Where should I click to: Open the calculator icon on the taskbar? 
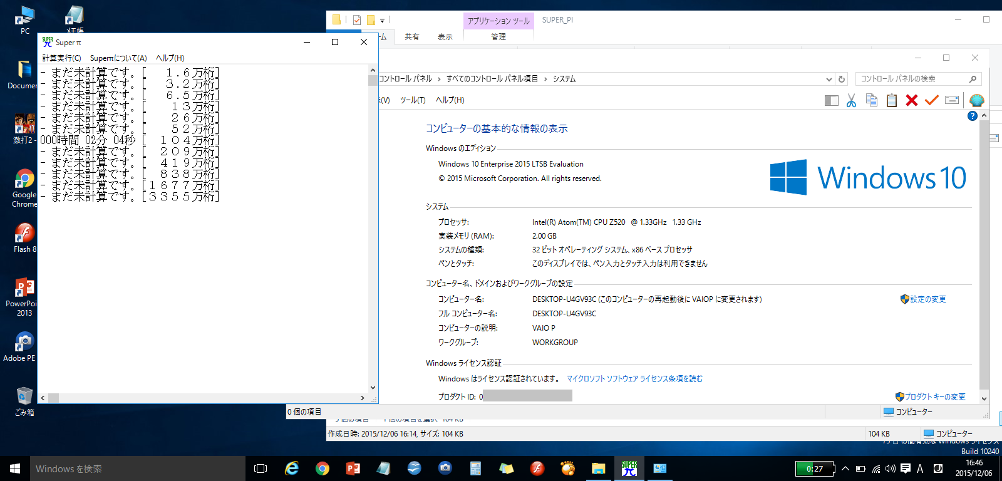click(x=476, y=468)
